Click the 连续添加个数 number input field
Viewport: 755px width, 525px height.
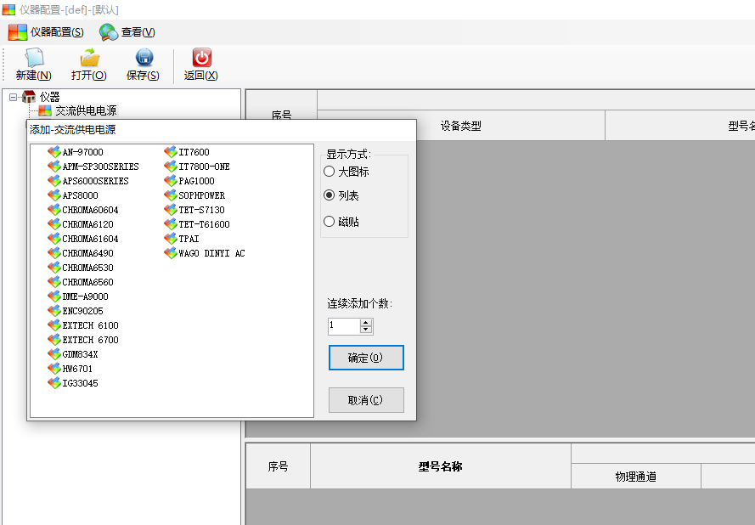[x=344, y=326]
